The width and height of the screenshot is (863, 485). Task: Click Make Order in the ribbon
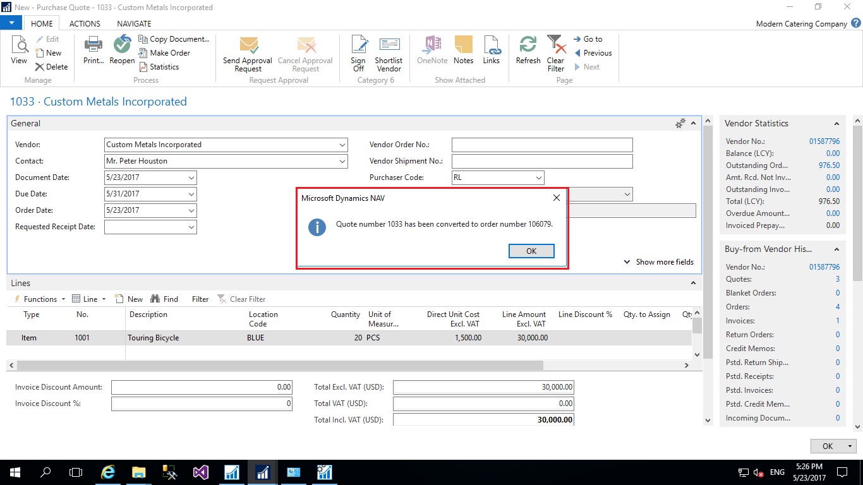point(164,53)
